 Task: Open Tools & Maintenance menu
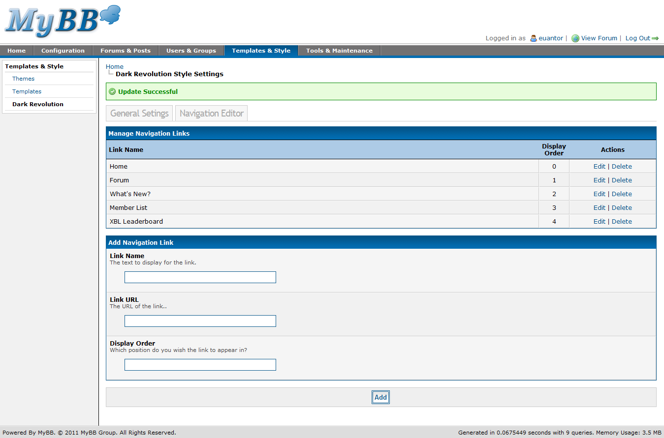click(x=339, y=51)
